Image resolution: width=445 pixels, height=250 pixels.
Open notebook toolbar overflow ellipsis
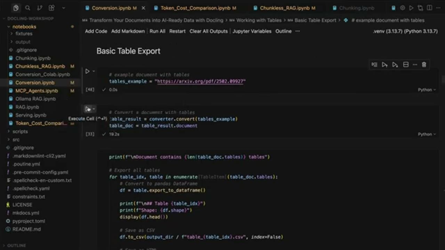298,31
